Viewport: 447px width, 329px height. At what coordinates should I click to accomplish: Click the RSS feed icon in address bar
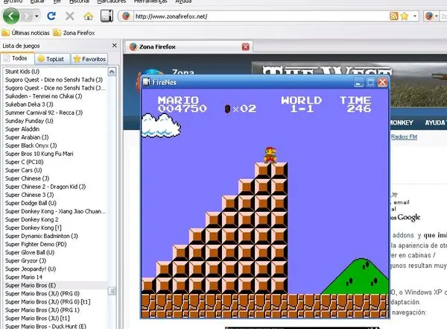point(393,16)
